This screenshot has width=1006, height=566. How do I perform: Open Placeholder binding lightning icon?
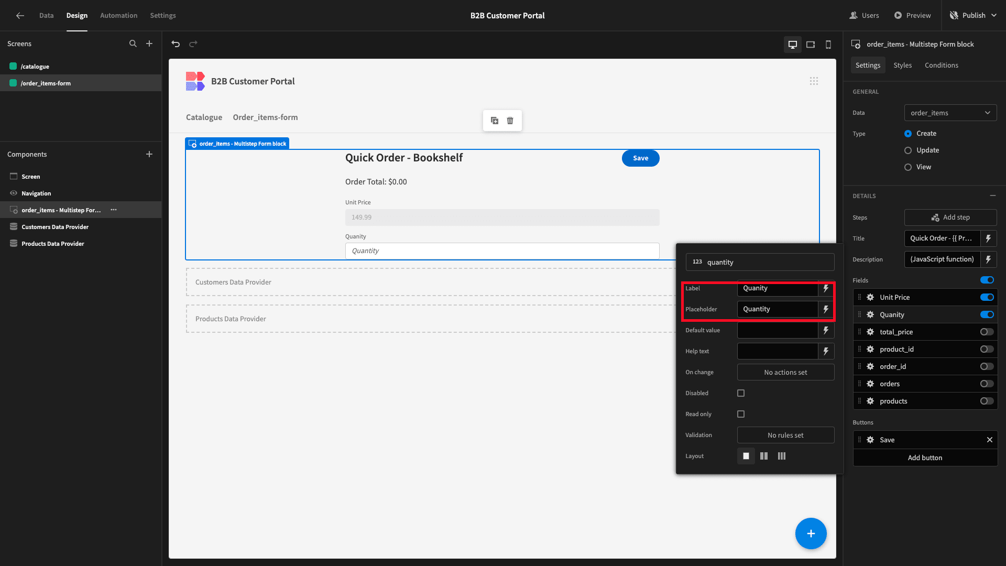[826, 309]
